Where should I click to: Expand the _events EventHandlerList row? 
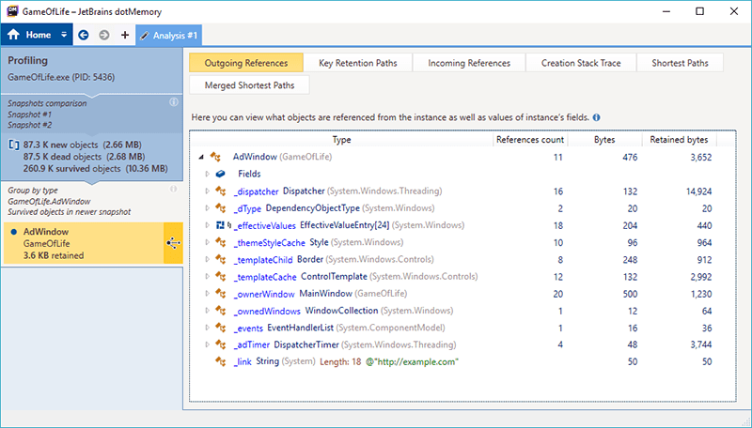207,328
